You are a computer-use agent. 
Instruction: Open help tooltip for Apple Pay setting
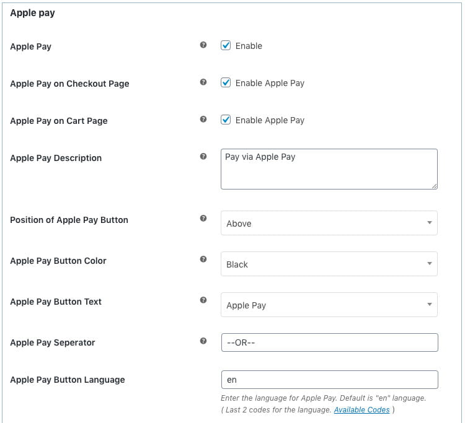[203, 45]
